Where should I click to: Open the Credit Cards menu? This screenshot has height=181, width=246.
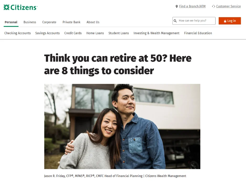pos(73,33)
